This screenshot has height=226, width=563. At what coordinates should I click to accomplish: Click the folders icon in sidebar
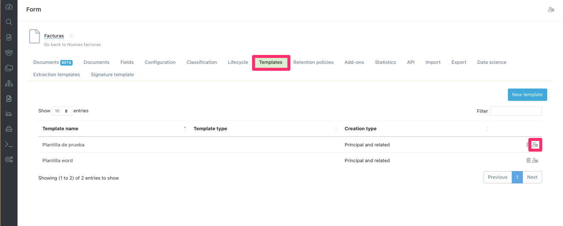(9, 68)
